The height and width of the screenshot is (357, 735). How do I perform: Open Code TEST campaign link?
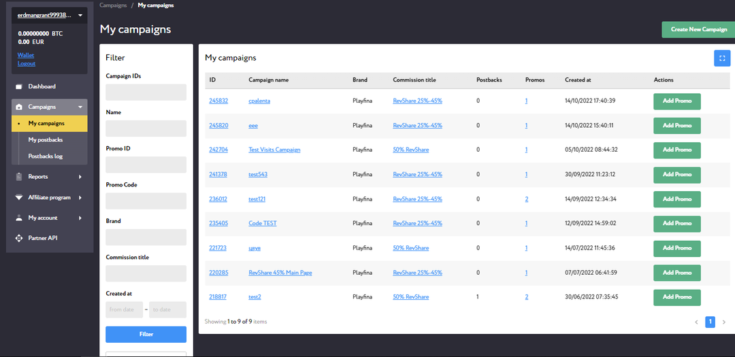coord(263,224)
